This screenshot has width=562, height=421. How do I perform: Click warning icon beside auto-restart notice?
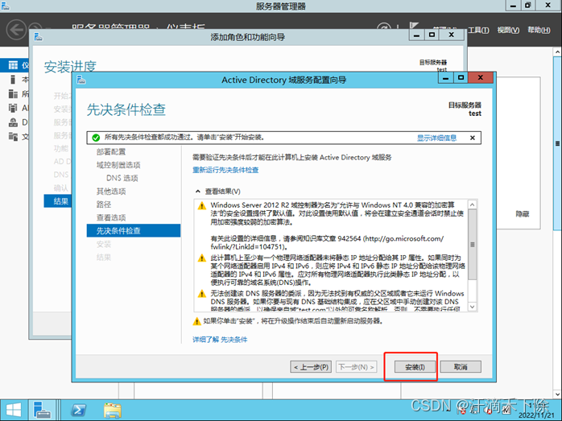tap(196, 321)
